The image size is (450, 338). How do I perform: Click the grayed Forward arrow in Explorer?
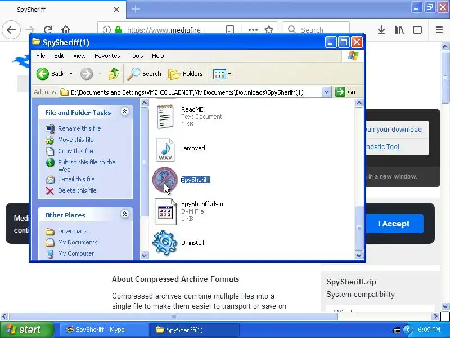coord(87,74)
